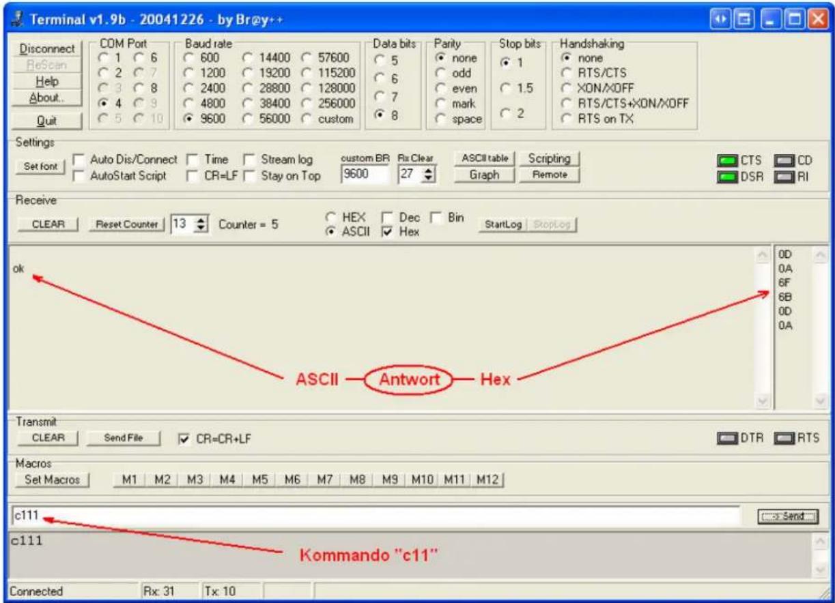Toggle the CR=LF checkbox
Screen dimensions: 835x603
(193, 176)
